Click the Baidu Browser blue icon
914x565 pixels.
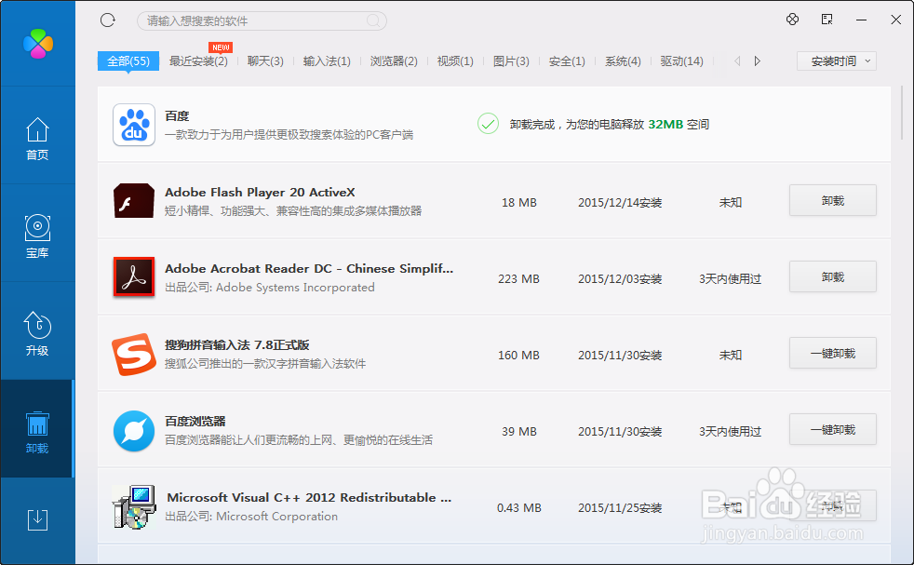(134, 431)
